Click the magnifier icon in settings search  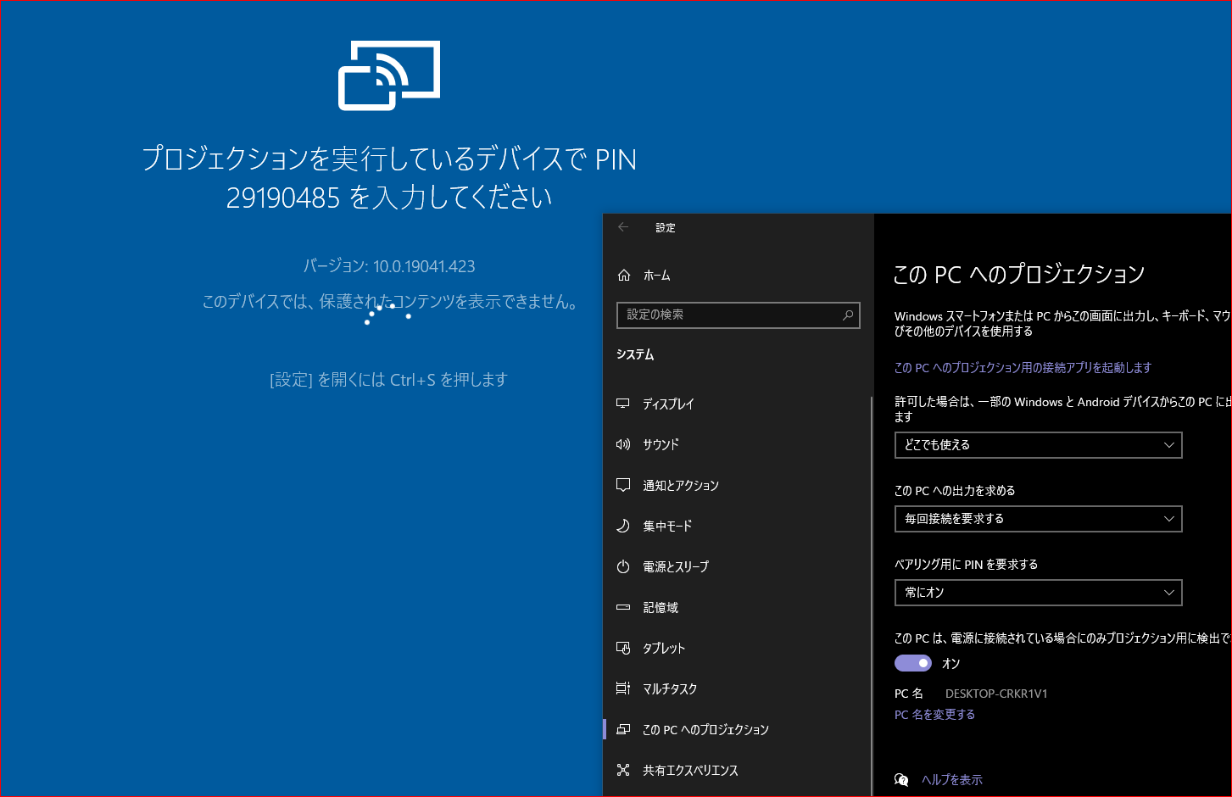[848, 315]
